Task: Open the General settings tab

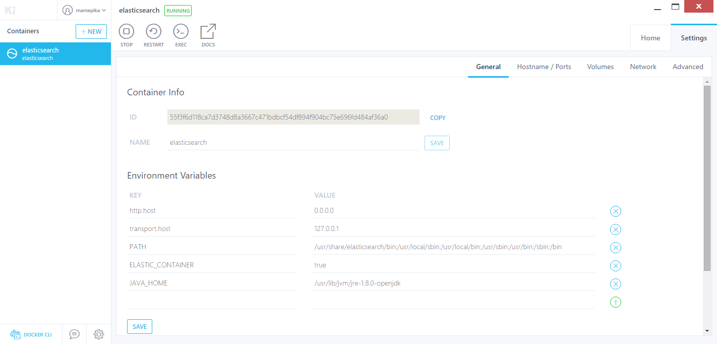Action: (488, 67)
